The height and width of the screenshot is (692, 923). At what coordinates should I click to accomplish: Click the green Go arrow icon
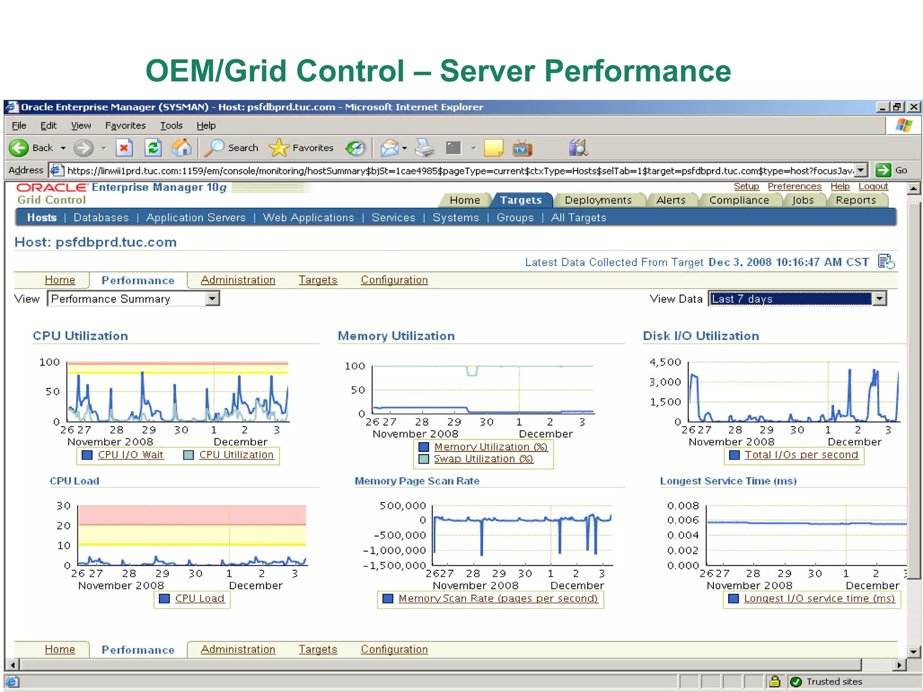(883, 170)
